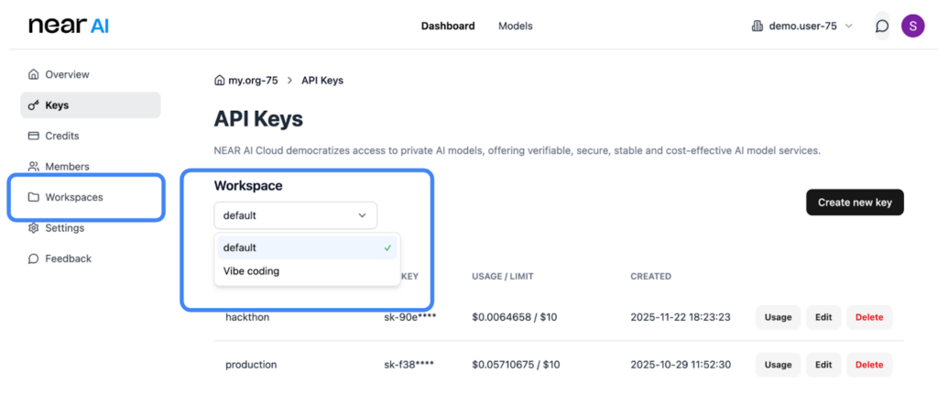Viewport: 938px width, 395px height.
Task: Open the Dashboard tab
Action: pos(447,26)
